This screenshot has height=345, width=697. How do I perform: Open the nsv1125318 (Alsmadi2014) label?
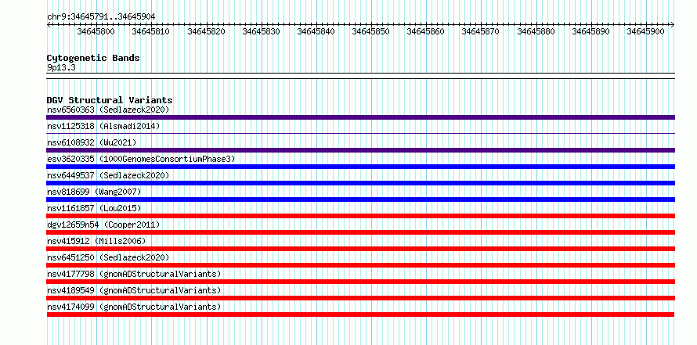(x=103, y=126)
